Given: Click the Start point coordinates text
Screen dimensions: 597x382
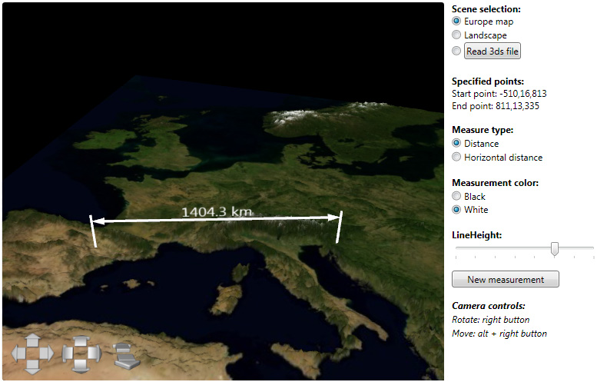Looking at the screenshot, I should click(499, 94).
